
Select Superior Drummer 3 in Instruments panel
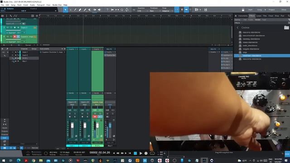pyautogui.click(x=52, y=53)
